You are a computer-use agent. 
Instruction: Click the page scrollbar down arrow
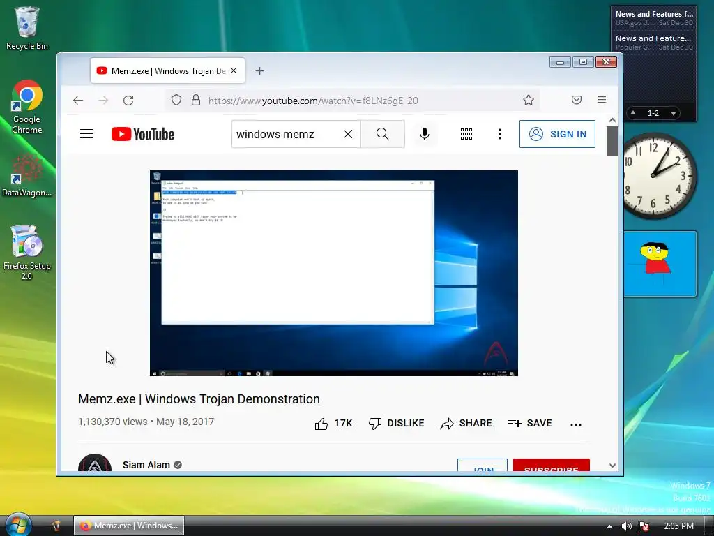click(612, 466)
